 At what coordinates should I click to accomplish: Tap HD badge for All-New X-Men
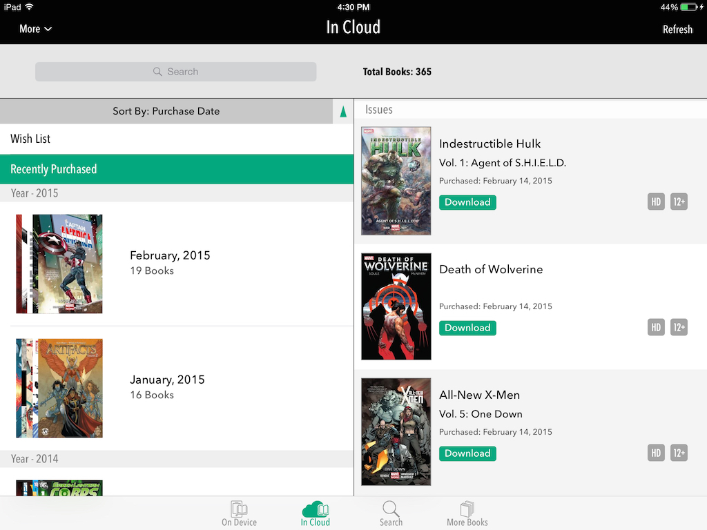point(656,453)
